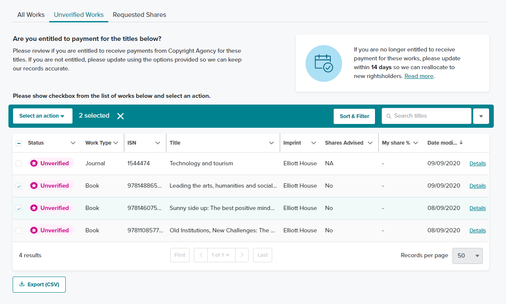Click the search magnifier icon
506x304 pixels.
tap(388, 116)
